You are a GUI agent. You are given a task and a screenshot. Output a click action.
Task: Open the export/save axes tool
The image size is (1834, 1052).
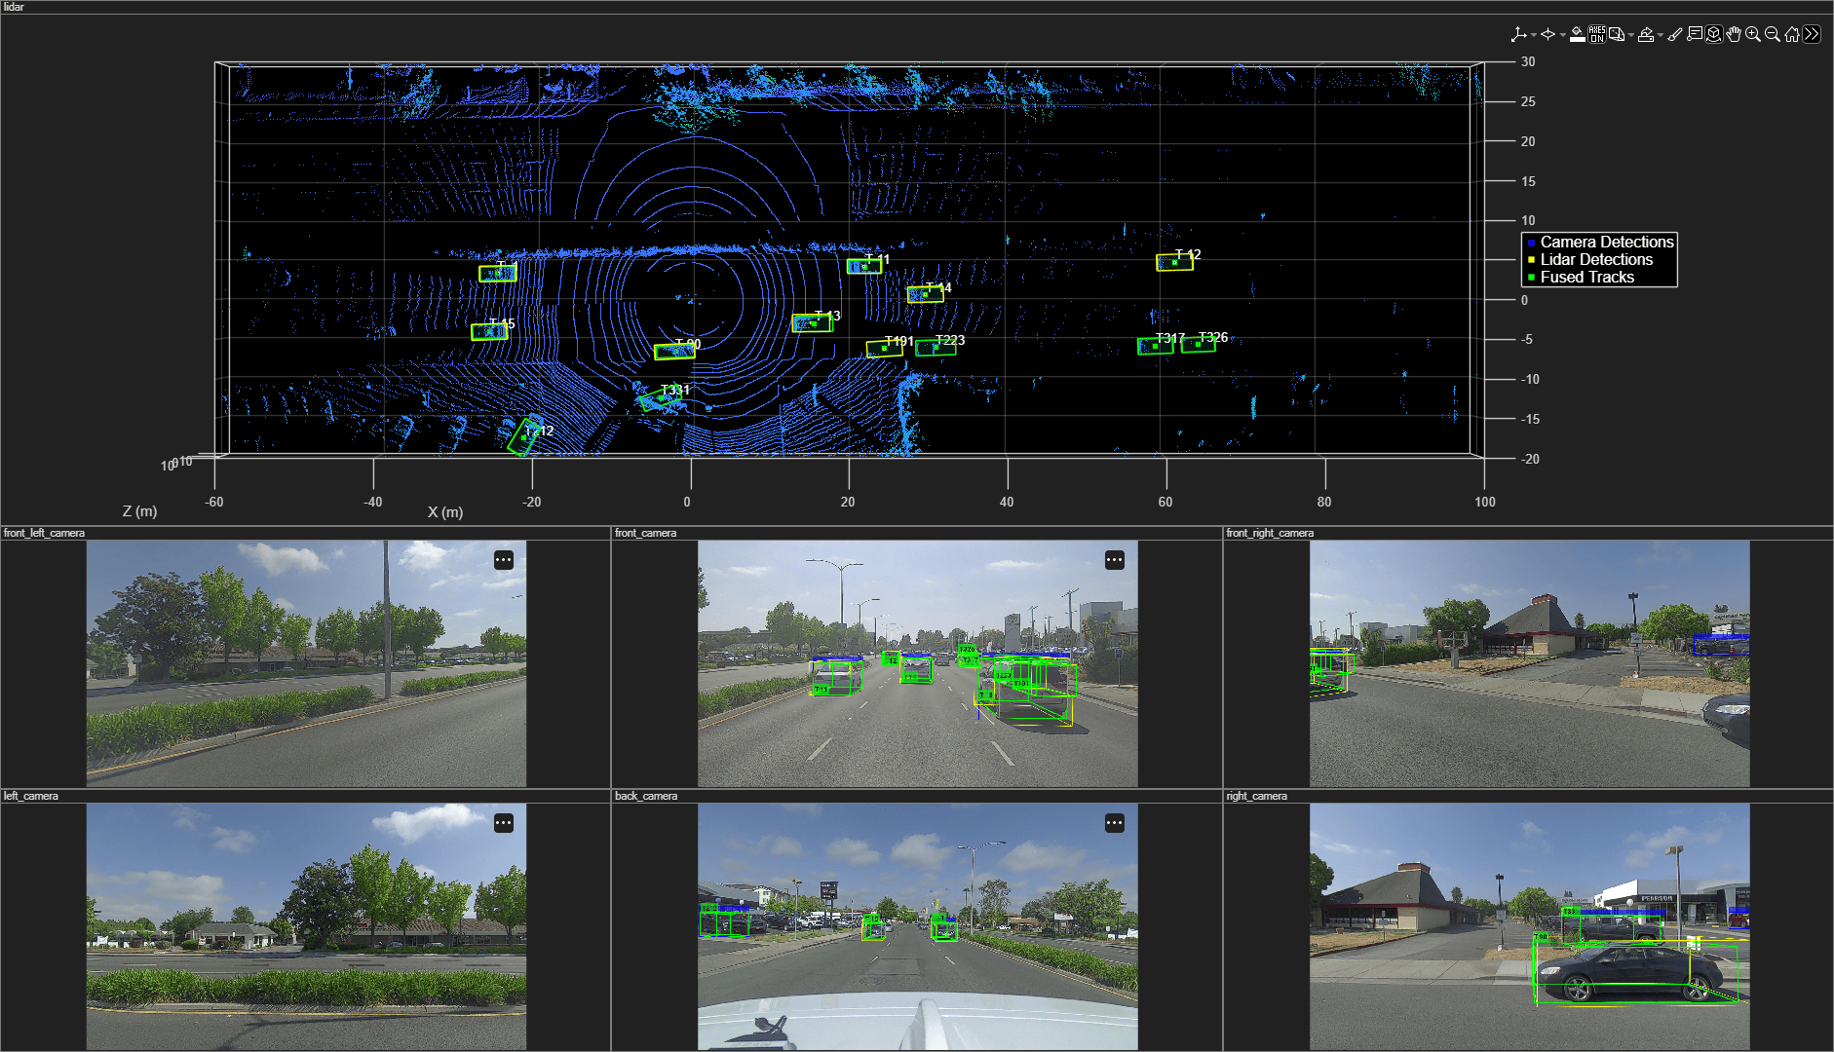pyautogui.click(x=1645, y=34)
